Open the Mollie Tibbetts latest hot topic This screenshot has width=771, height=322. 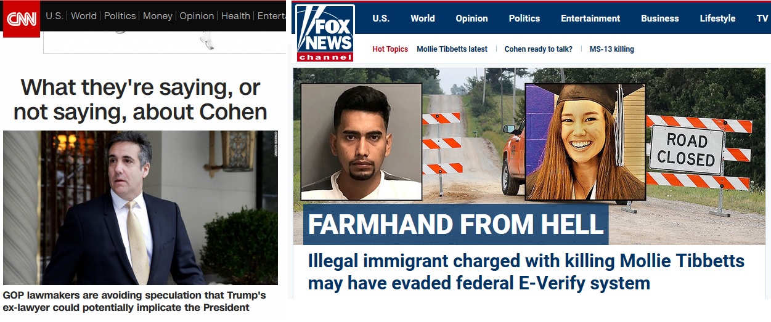click(x=452, y=49)
